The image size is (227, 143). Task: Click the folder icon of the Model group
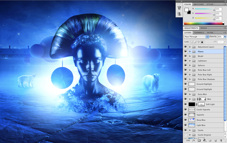click(194, 56)
